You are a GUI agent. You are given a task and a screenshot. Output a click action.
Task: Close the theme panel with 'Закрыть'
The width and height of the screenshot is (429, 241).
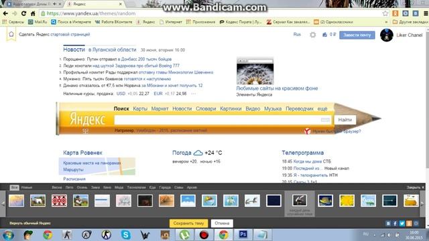(x=415, y=187)
